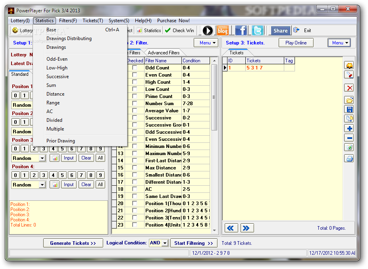Click the Check Win toolbar item
368x269 pixels.
coord(180,31)
